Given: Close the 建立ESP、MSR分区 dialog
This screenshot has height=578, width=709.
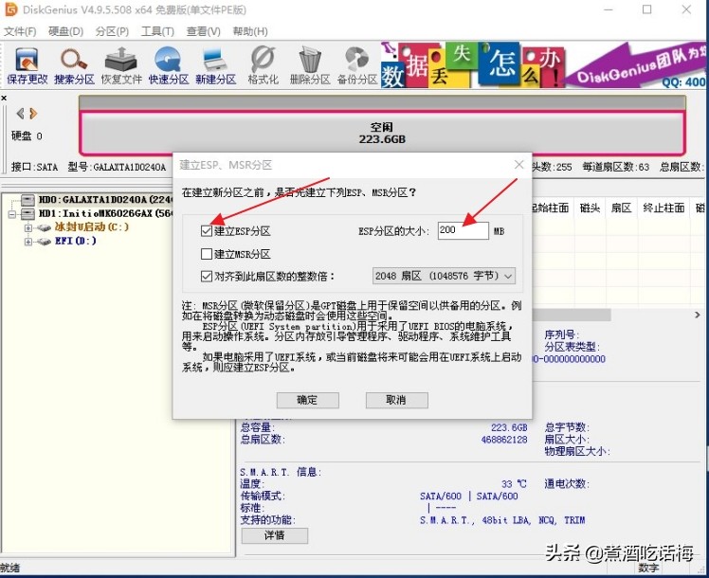Looking at the screenshot, I should tap(518, 165).
